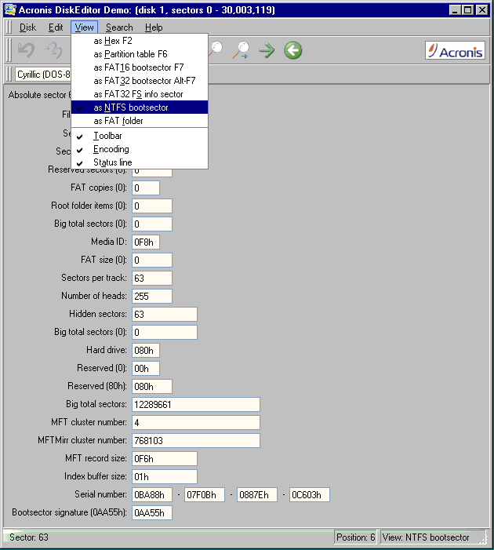Click the 'Number of heads:' label
Image resolution: width=494 pixels, height=550 pixels.
click(94, 296)
